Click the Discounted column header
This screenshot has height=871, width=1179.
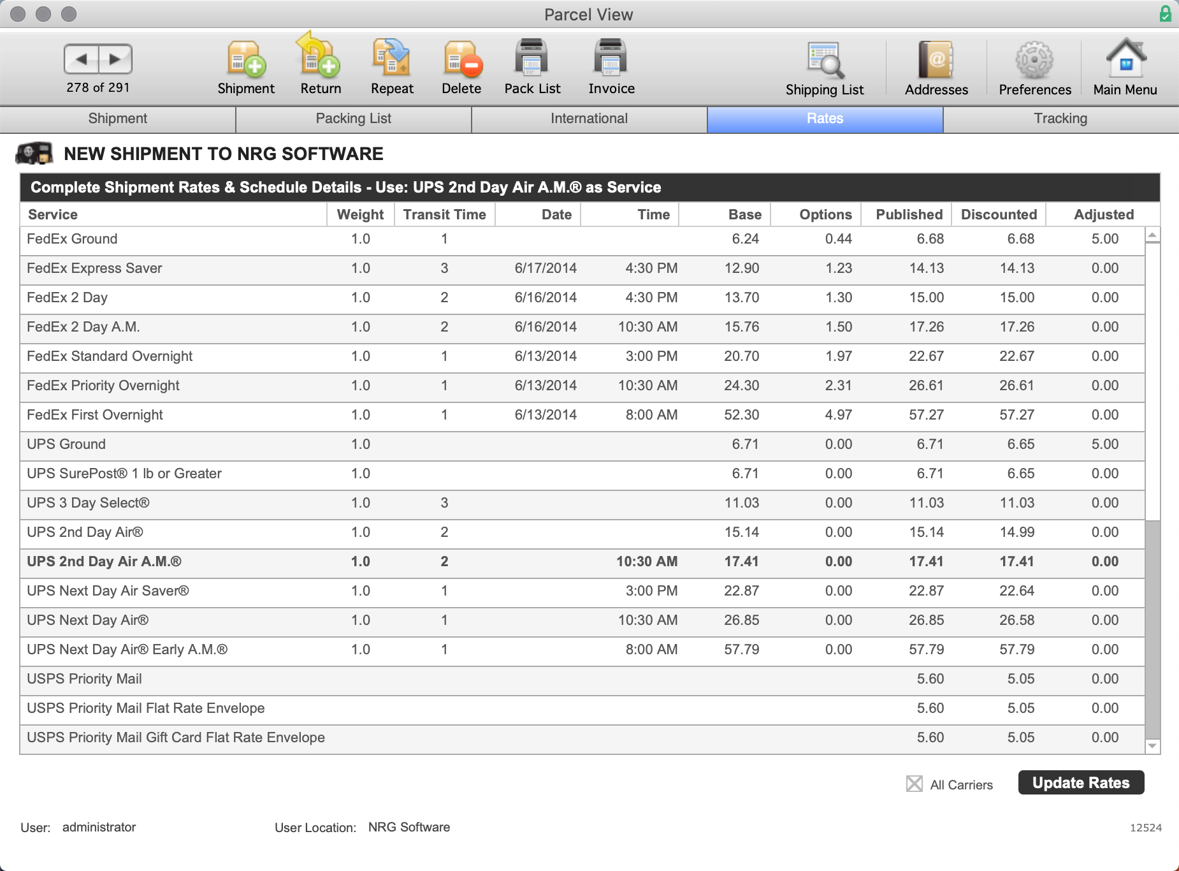[999, 215]
